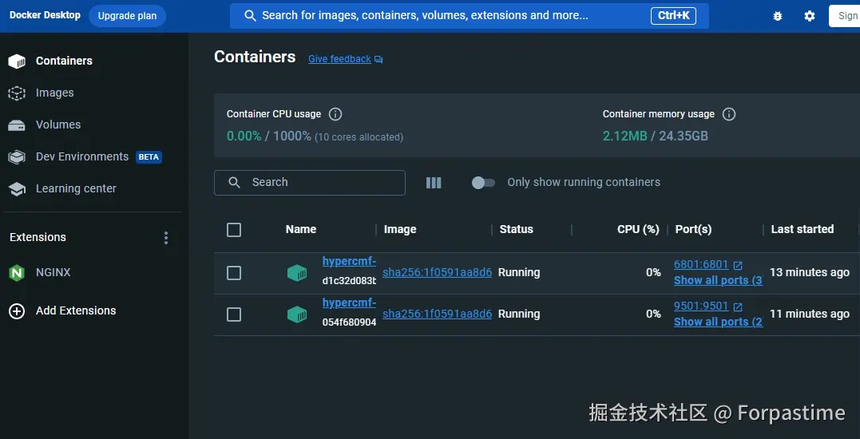860x439 pixels.
Task: Click the Docker Desktop title
Action: click(45, 15)
